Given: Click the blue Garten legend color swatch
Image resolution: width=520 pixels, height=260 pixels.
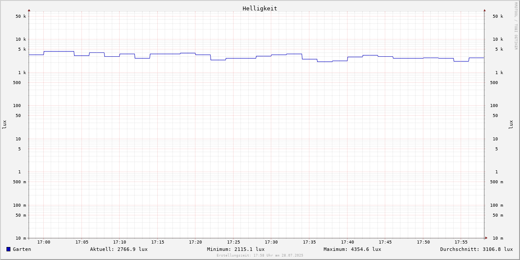Looking at the screenshot, I should coord(8,249).
